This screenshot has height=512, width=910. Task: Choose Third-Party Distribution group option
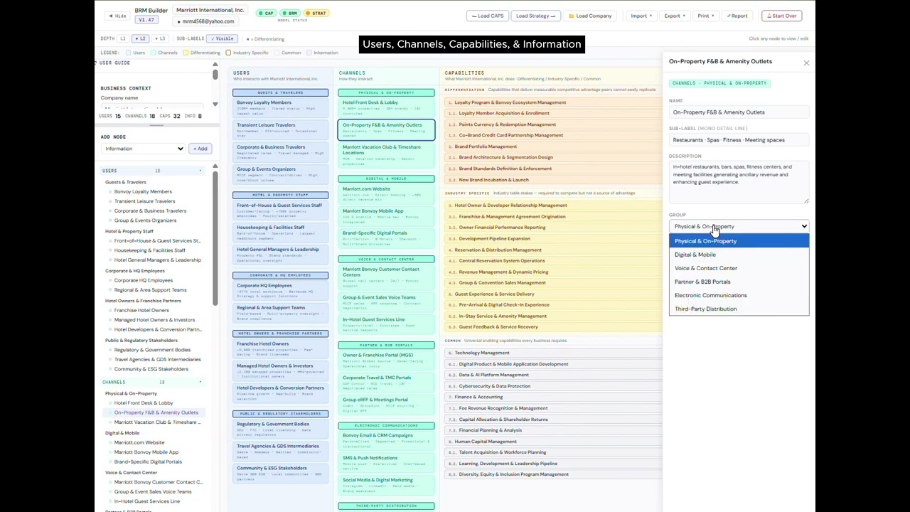[x=739, y=309]
